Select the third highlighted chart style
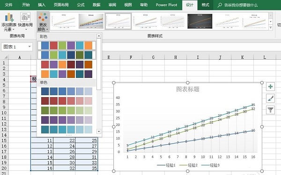Screen dimensions: 281x175 [x=118, y=21]
